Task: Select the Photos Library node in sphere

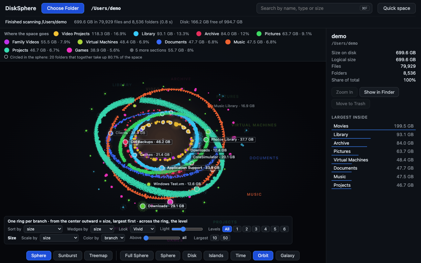Action: point(206,140)
